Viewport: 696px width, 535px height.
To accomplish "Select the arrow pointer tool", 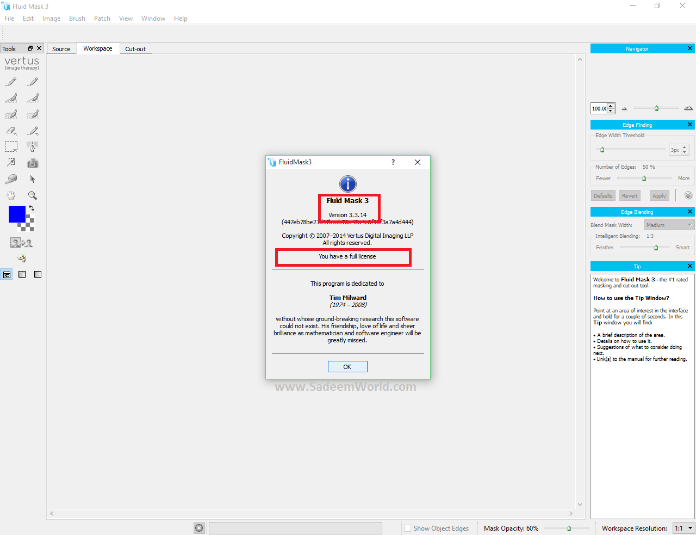I will [33, 179].
